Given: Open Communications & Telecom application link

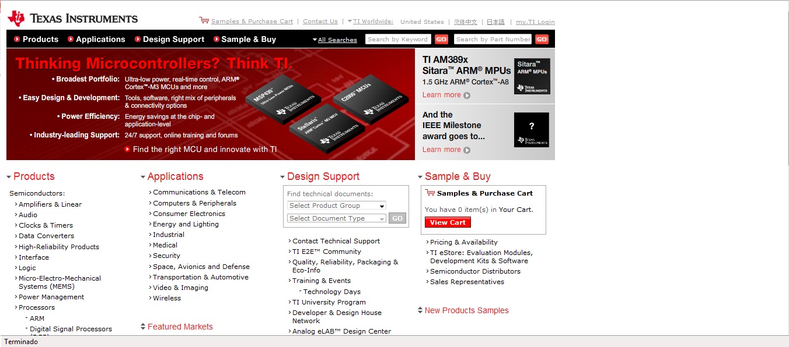Looking at the screenshot, I should tap(199, 192).
